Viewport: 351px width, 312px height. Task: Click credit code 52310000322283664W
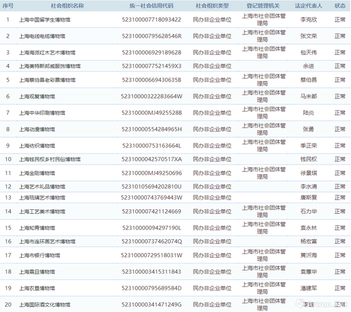(151, 96)
